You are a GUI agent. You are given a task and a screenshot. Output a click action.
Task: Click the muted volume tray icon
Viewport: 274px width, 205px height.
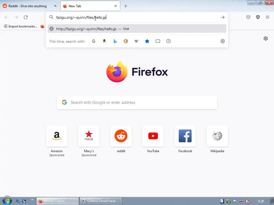248,201
